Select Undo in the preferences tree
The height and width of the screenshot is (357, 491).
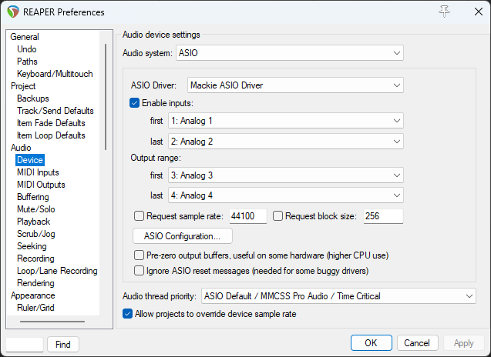27,49
